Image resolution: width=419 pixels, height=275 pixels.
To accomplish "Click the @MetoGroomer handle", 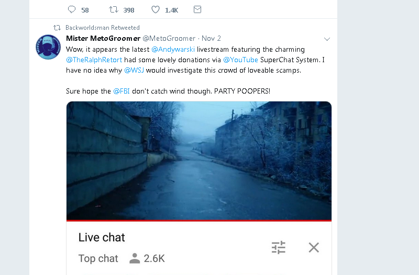I will (169, 38).
